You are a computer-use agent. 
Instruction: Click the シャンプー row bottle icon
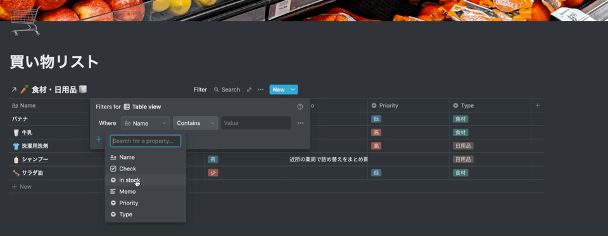coord(16,160)
